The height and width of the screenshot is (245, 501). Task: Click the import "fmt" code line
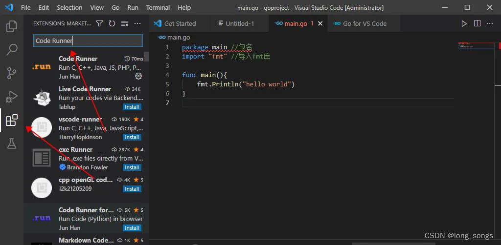pyautogui.click(x=226, y=57)
